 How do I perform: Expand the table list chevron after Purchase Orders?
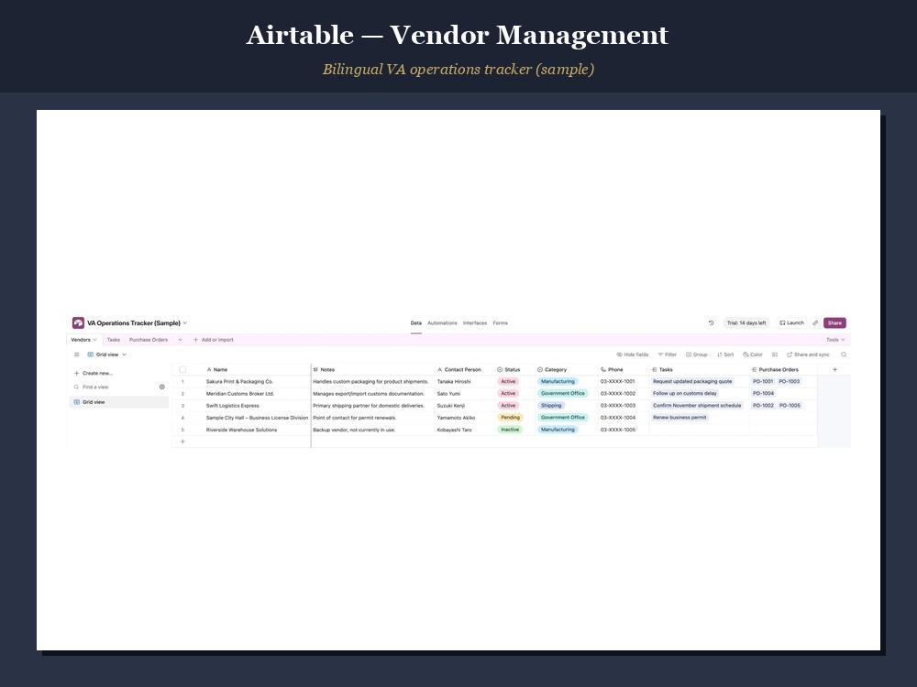point(180,340)
